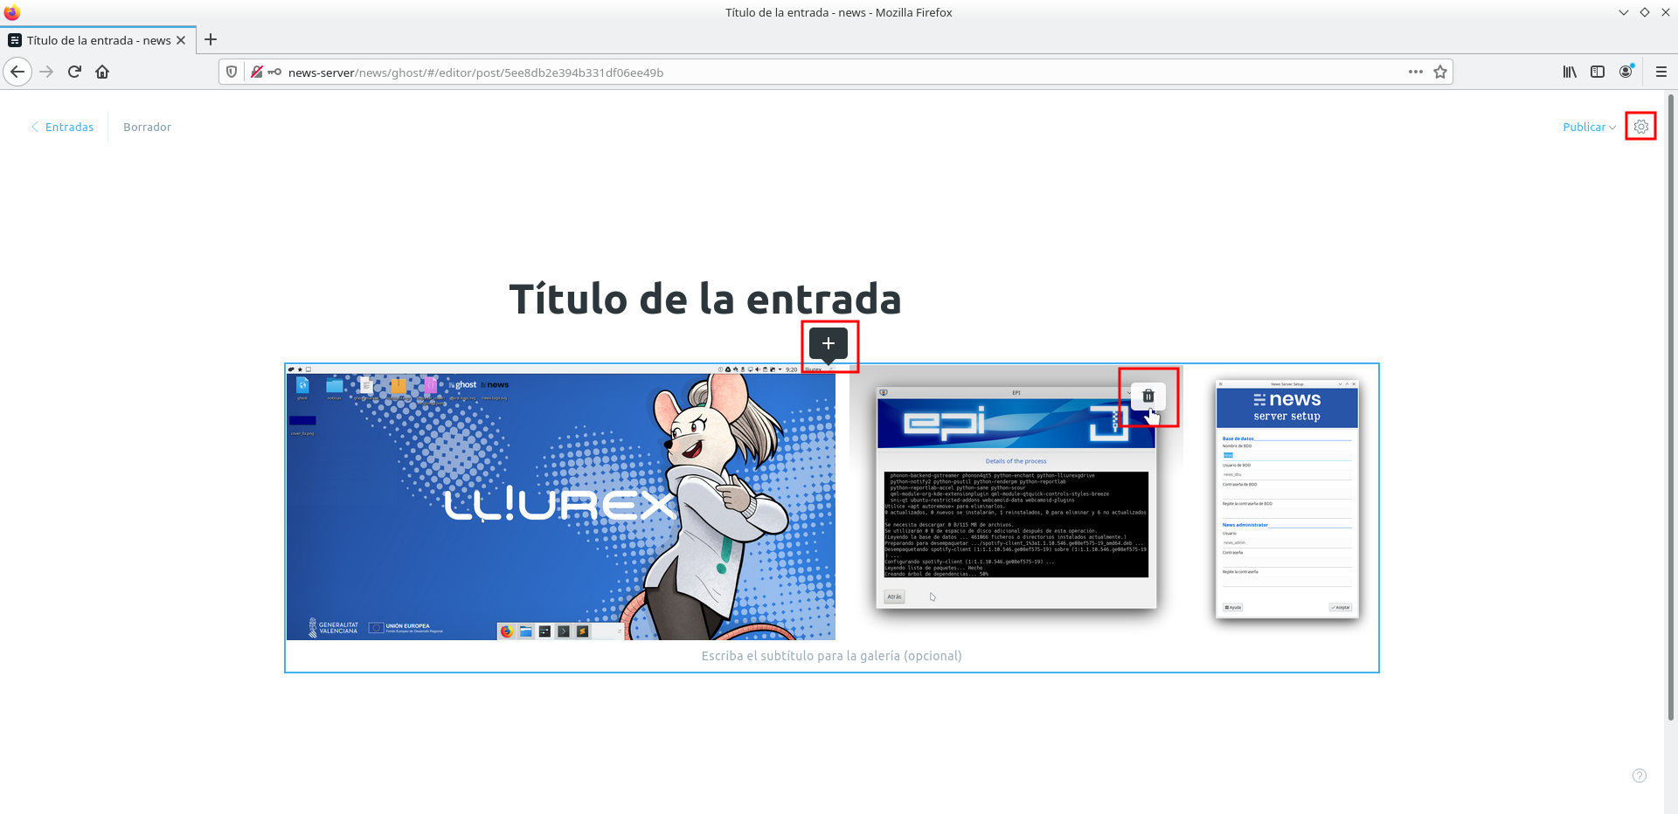
Task: Bookmark this page with star icon
Action: pyautogui.click(x=1440, y=72)
